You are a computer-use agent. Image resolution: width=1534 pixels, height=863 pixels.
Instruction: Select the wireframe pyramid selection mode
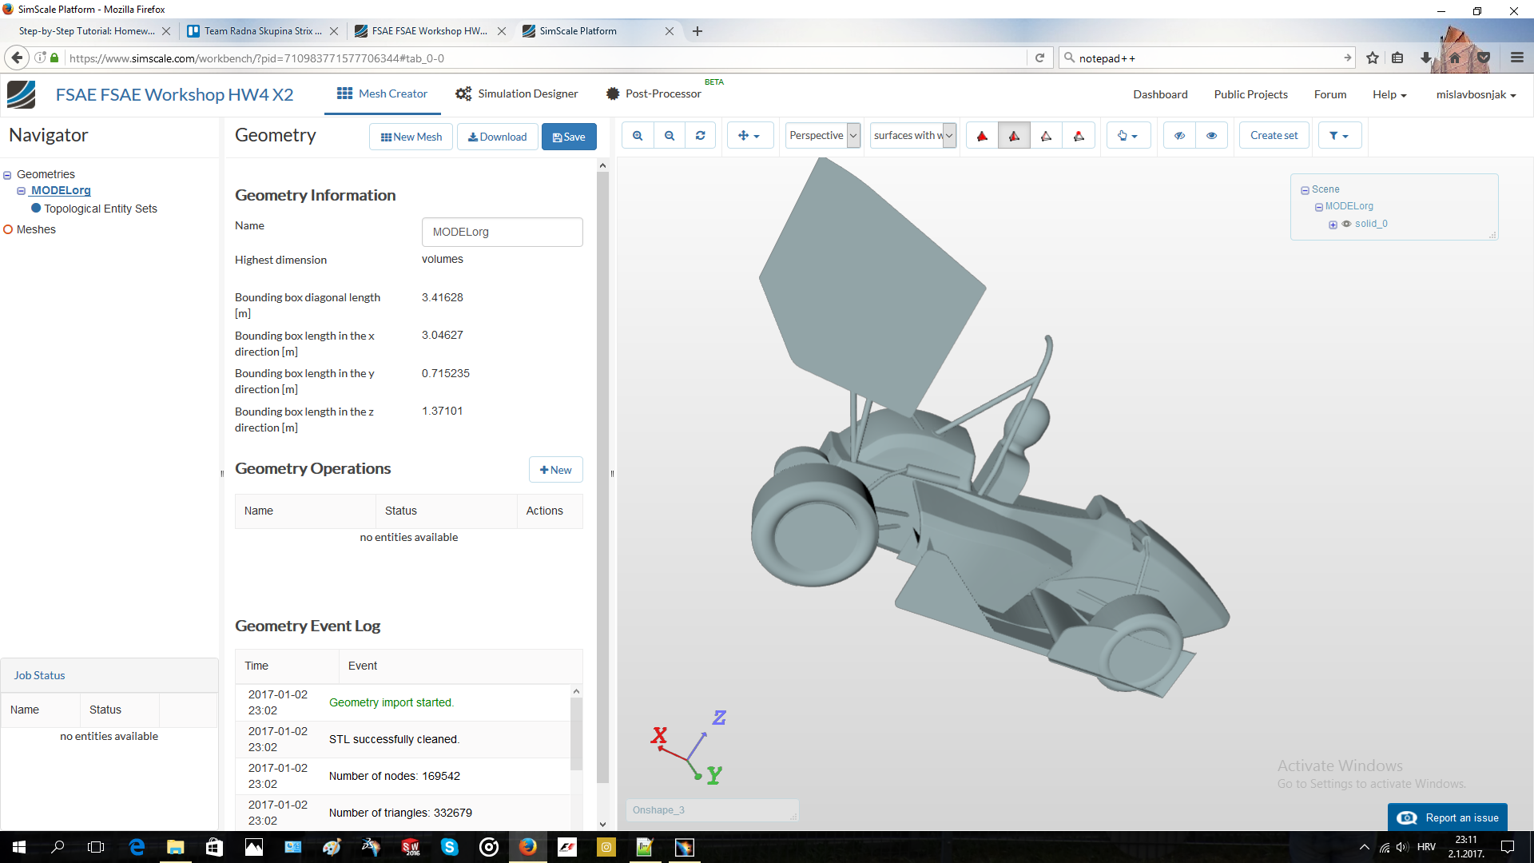click(1046, 136)
